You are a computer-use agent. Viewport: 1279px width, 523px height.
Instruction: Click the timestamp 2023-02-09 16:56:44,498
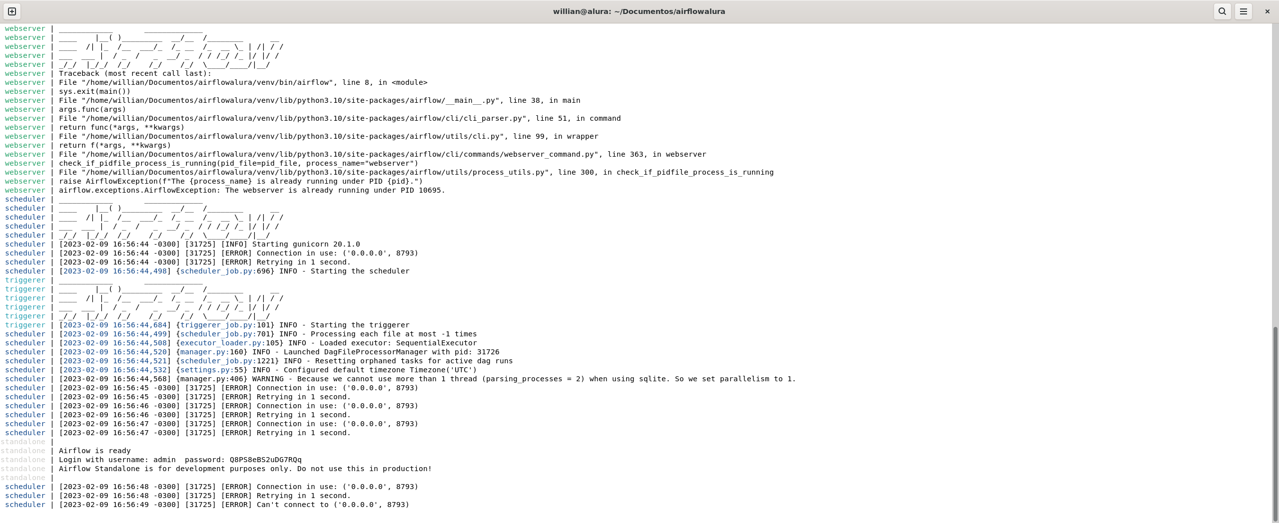point(115,271)
